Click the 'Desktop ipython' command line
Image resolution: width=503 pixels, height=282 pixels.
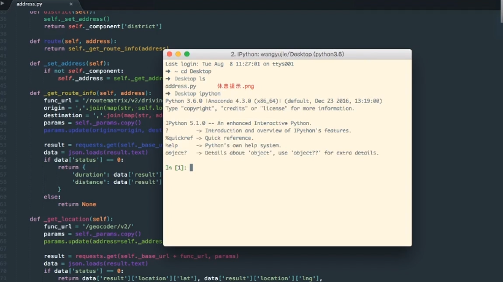[193, 94]
